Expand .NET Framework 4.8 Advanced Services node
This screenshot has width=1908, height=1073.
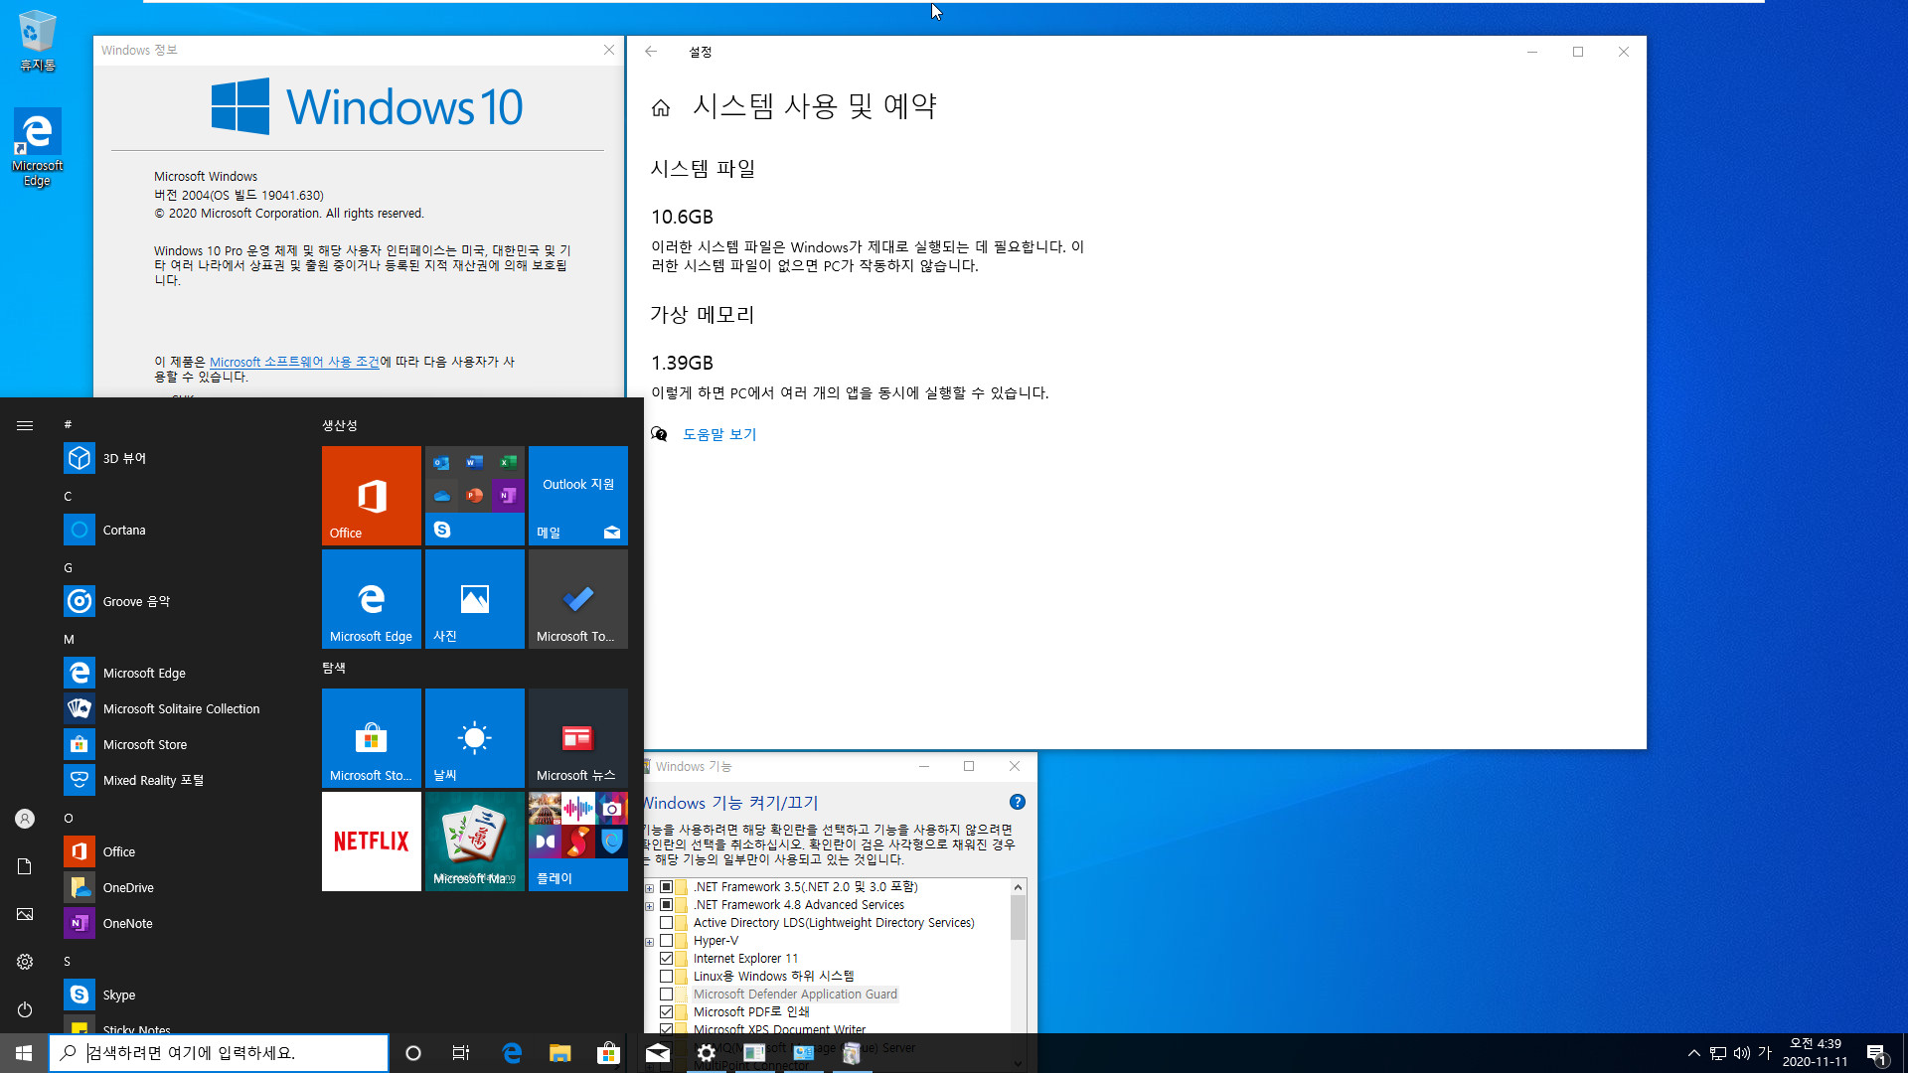[650, 906]
